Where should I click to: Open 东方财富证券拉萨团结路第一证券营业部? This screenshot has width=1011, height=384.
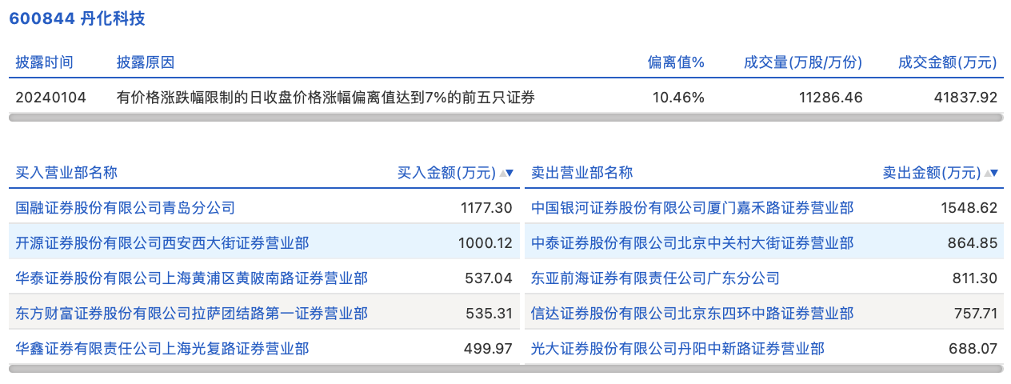192,314
